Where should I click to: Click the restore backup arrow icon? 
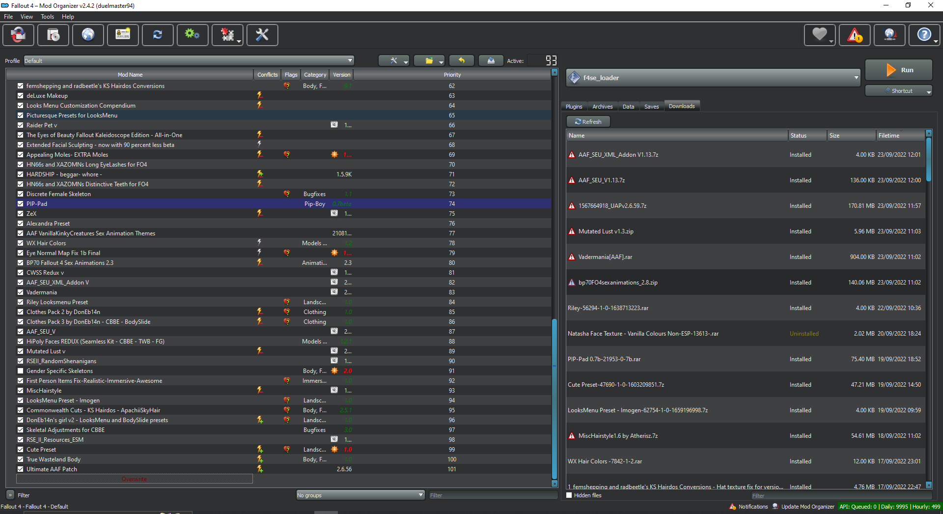462,60
